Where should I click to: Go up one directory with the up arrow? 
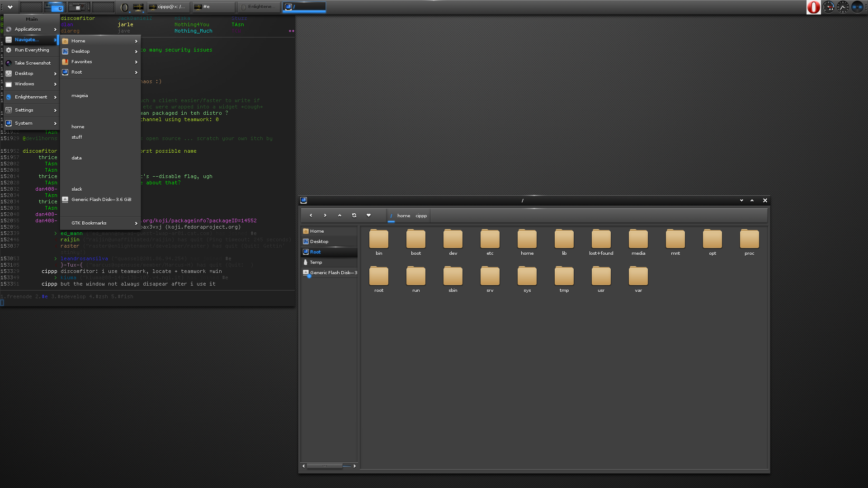[340, 216]
